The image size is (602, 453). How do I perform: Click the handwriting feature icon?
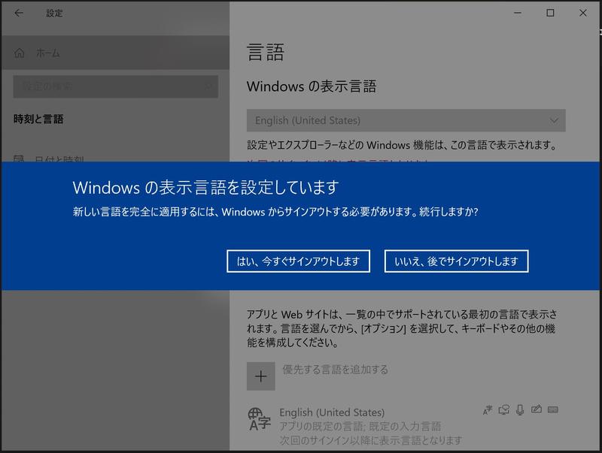(x=537, y=409)
